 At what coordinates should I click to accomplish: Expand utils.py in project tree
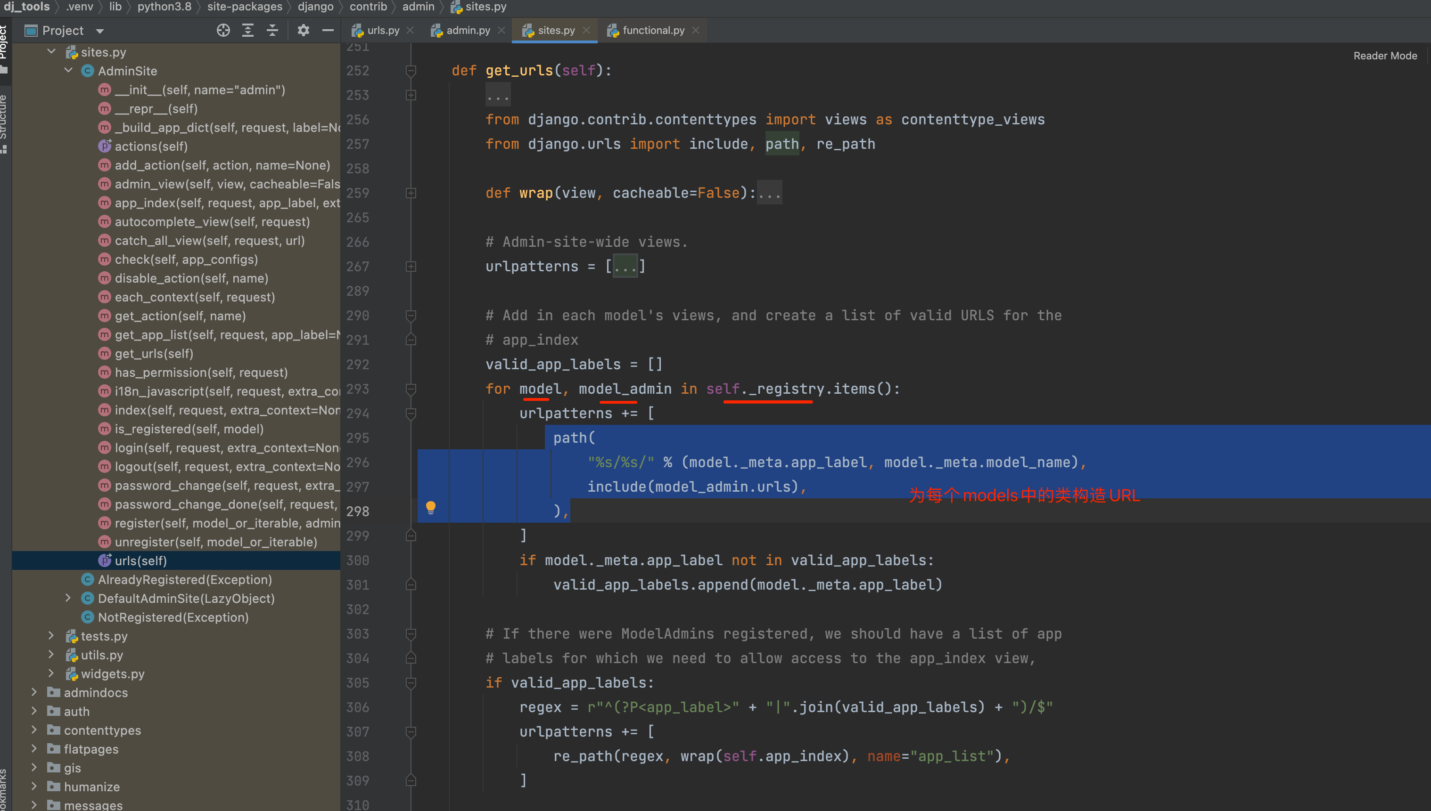point(51,655)
